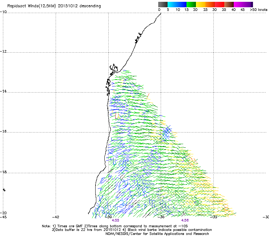Viewport: 269px width, 236px height.
Task: Click the NOAA/NESDIS credit line
Action: pyautogui.click(x=157, y=234)
